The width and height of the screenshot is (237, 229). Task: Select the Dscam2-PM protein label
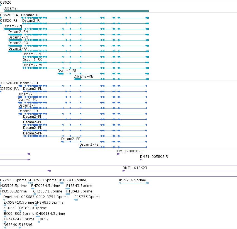(33, 134)
